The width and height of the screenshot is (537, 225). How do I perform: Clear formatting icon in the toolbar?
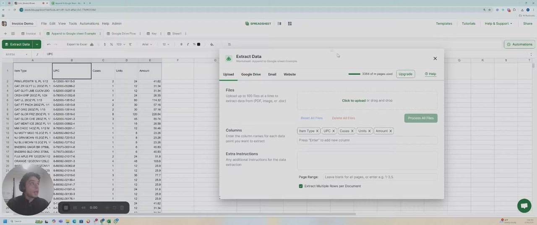(x=130, y=44)
